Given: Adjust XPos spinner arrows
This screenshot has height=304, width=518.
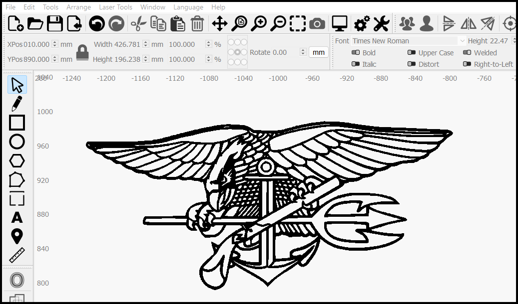Looking at the screenshot, I should [x=55, y=44].
